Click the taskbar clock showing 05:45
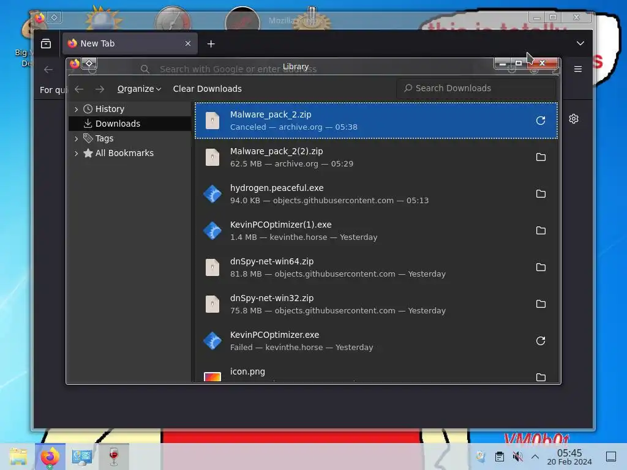Image resolution: width=627 pixels, height=470 pixels. (569, 457)
